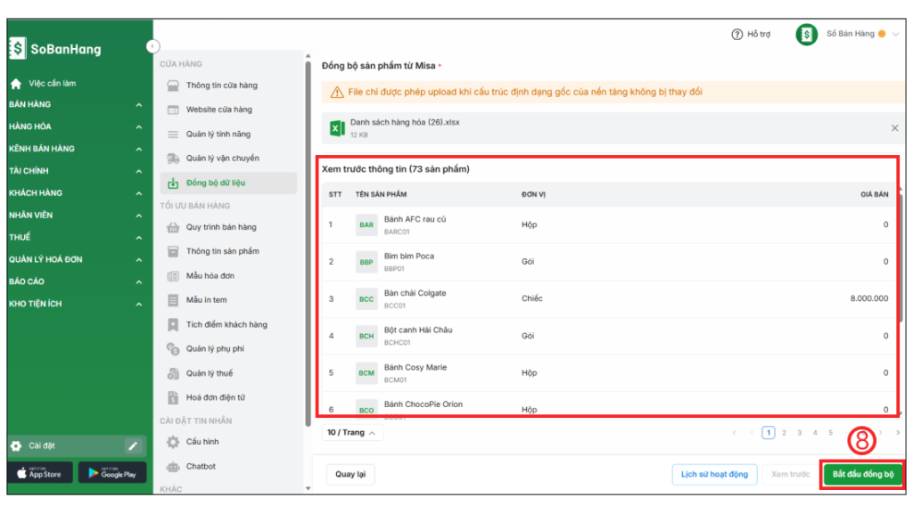Click the Chatbot robot icon item
The width and height of the screenshot is (913, 514).
pyautogui.click(x=173, y=467)
